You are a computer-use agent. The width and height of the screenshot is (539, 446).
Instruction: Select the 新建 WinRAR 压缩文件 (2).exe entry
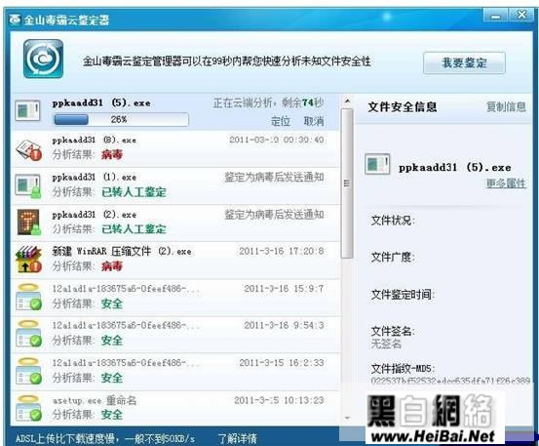(175, 260)
